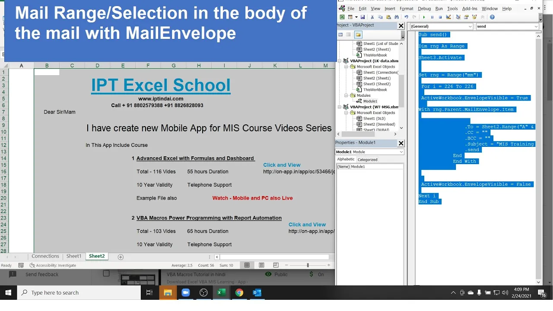The height and width of the screenshot is (311, 553).
Task: Select Sheet3 (Sheet2) in the project tree
Action: [377, 84]
